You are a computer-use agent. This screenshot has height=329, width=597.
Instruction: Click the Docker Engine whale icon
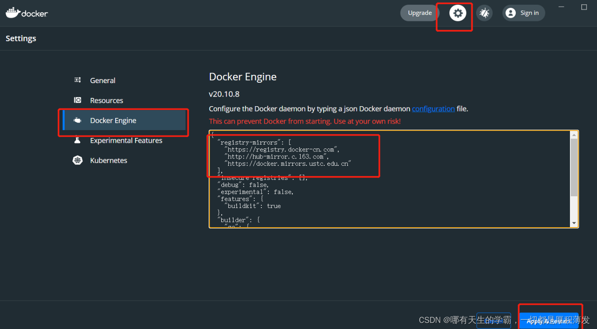pos(77,120)
